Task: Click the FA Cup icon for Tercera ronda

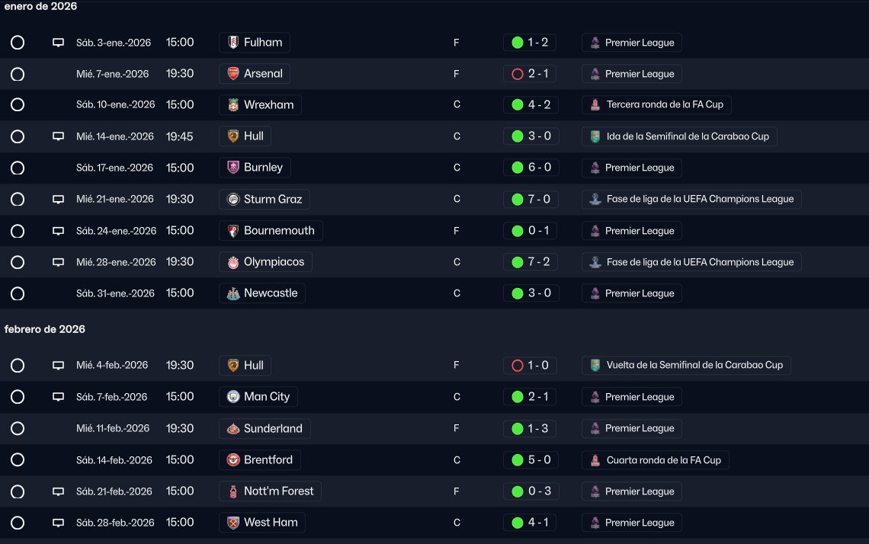Action: point(595,104)
